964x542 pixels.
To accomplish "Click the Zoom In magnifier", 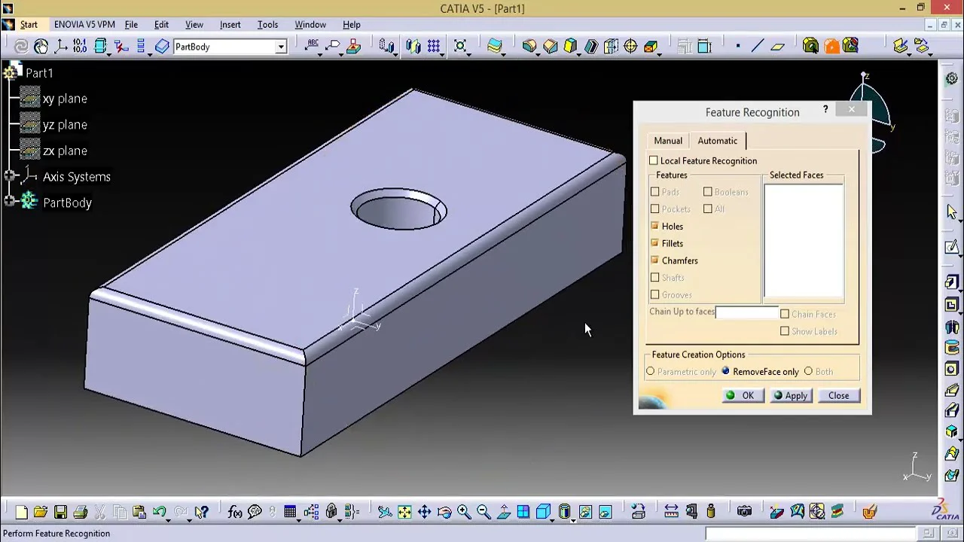I will point(463,513).
